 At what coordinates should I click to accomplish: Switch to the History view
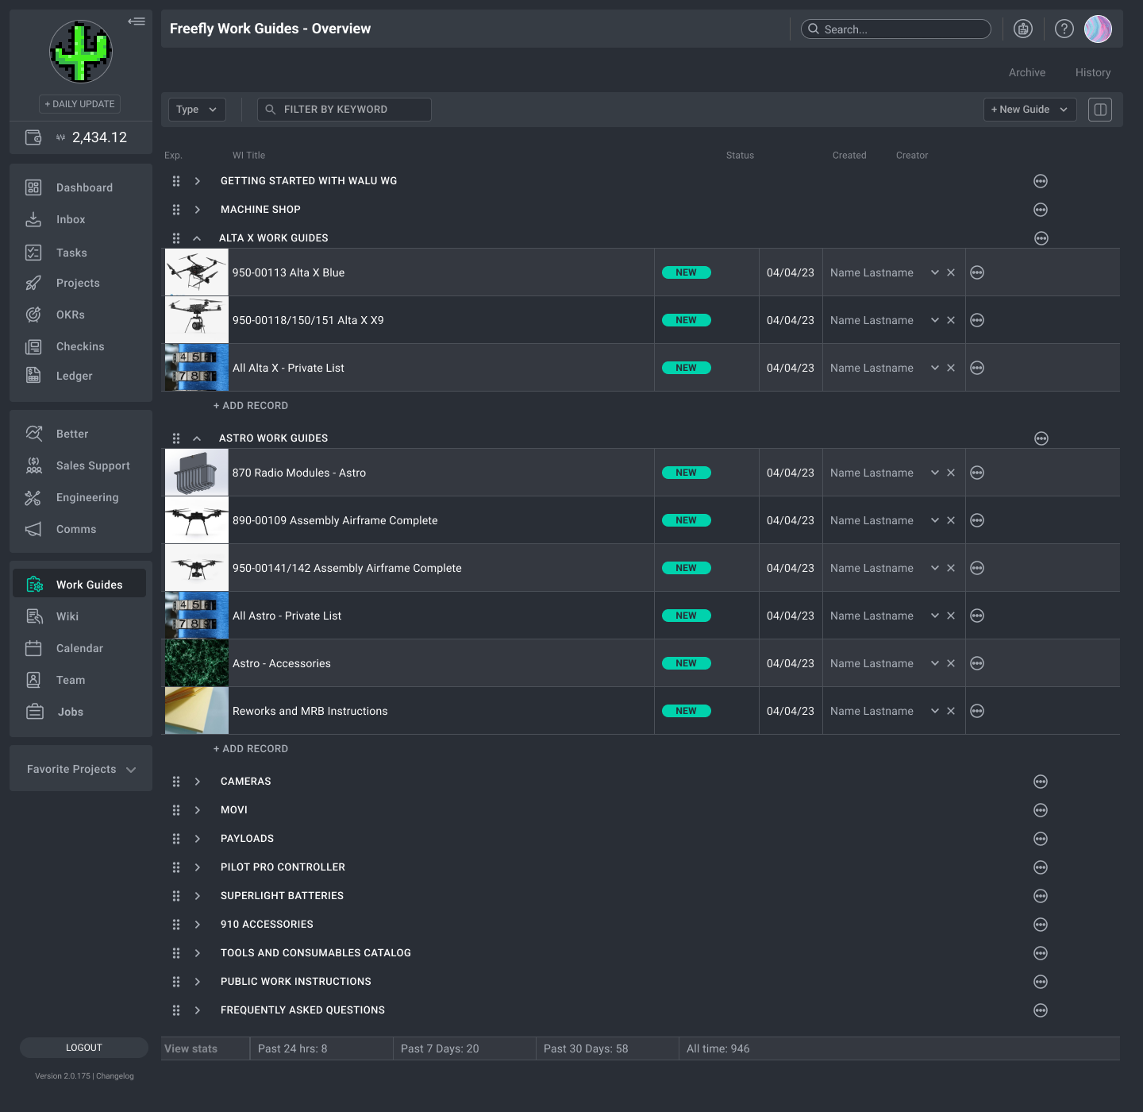point(1093,72)
